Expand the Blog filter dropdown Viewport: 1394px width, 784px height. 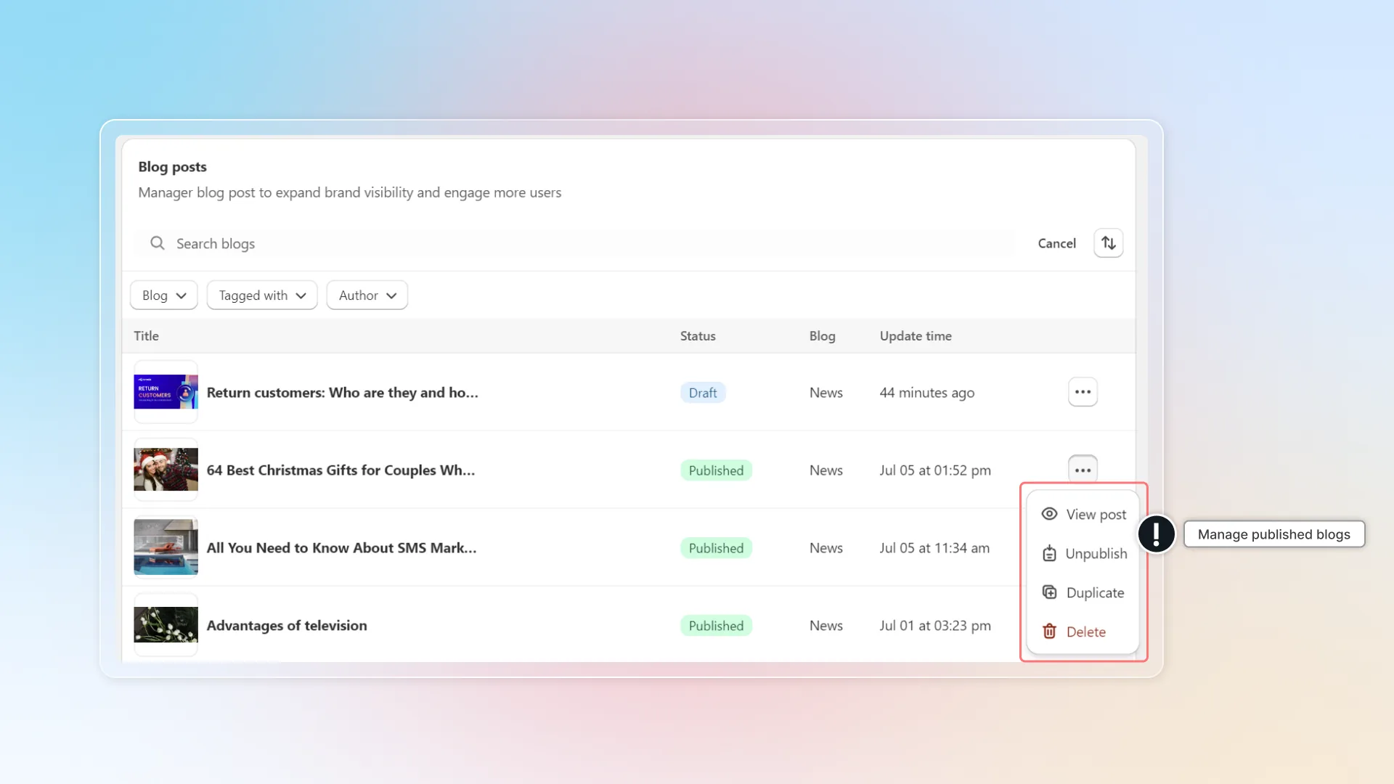point(164,295)
